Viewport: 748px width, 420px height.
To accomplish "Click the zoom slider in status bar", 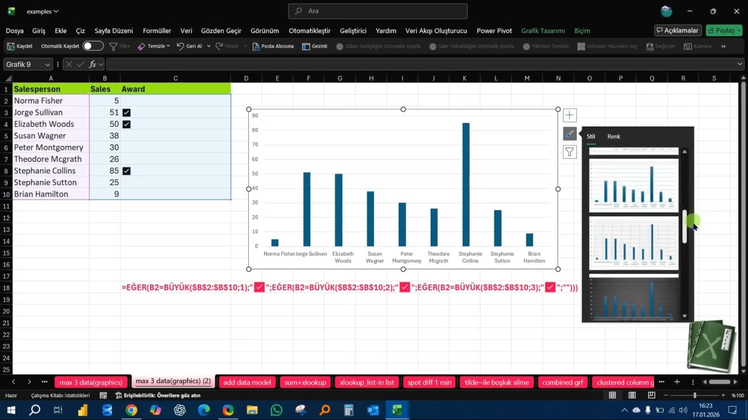I will 694,395.
